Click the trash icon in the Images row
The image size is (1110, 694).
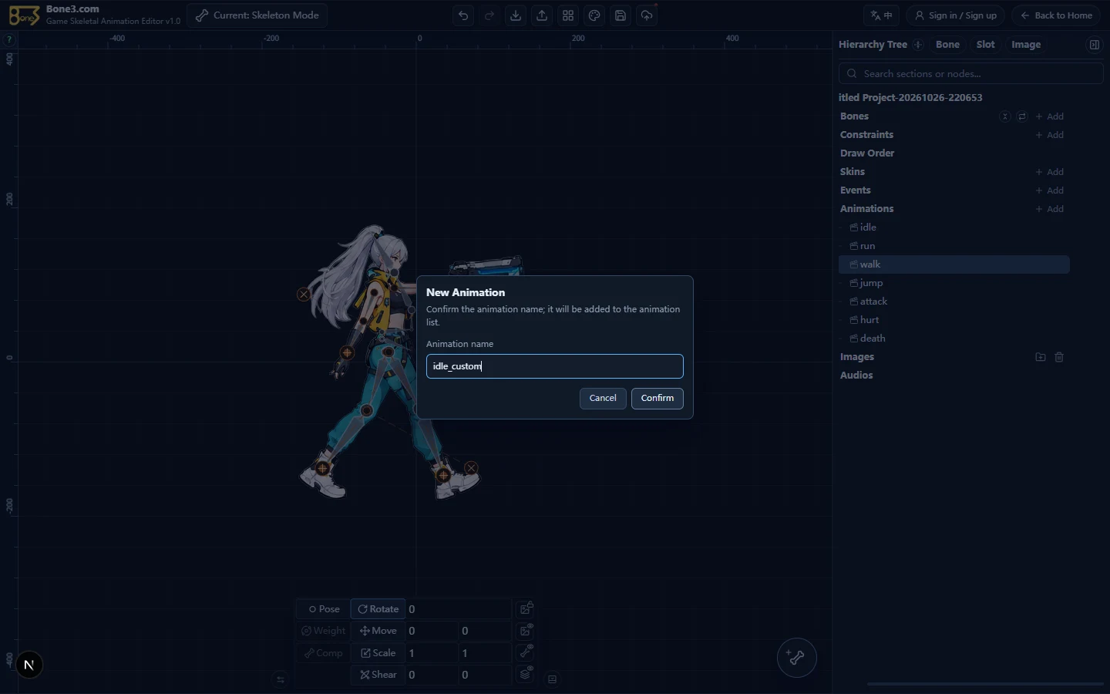point(1059,357)
